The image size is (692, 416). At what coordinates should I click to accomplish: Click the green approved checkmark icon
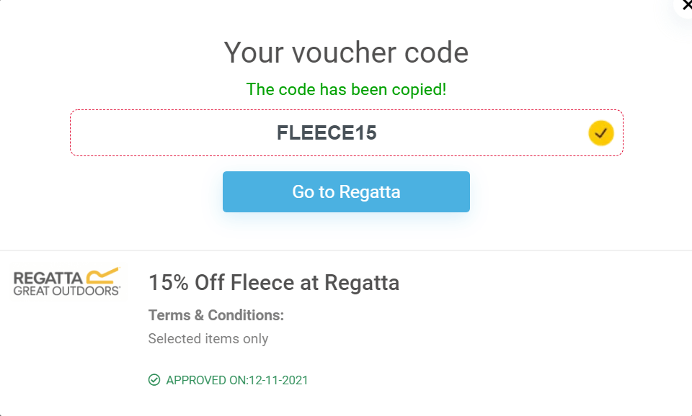pyautogui.click(x=154, y=380)
